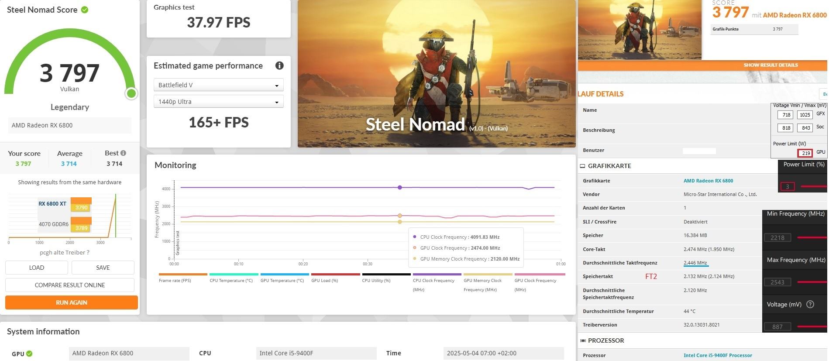Click the info icon next to Best score

124,153
